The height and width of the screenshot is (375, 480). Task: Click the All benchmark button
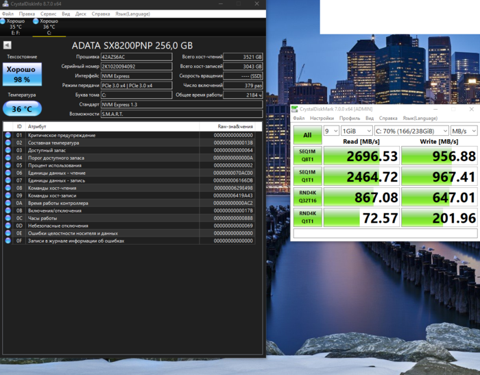click(308, 135)
